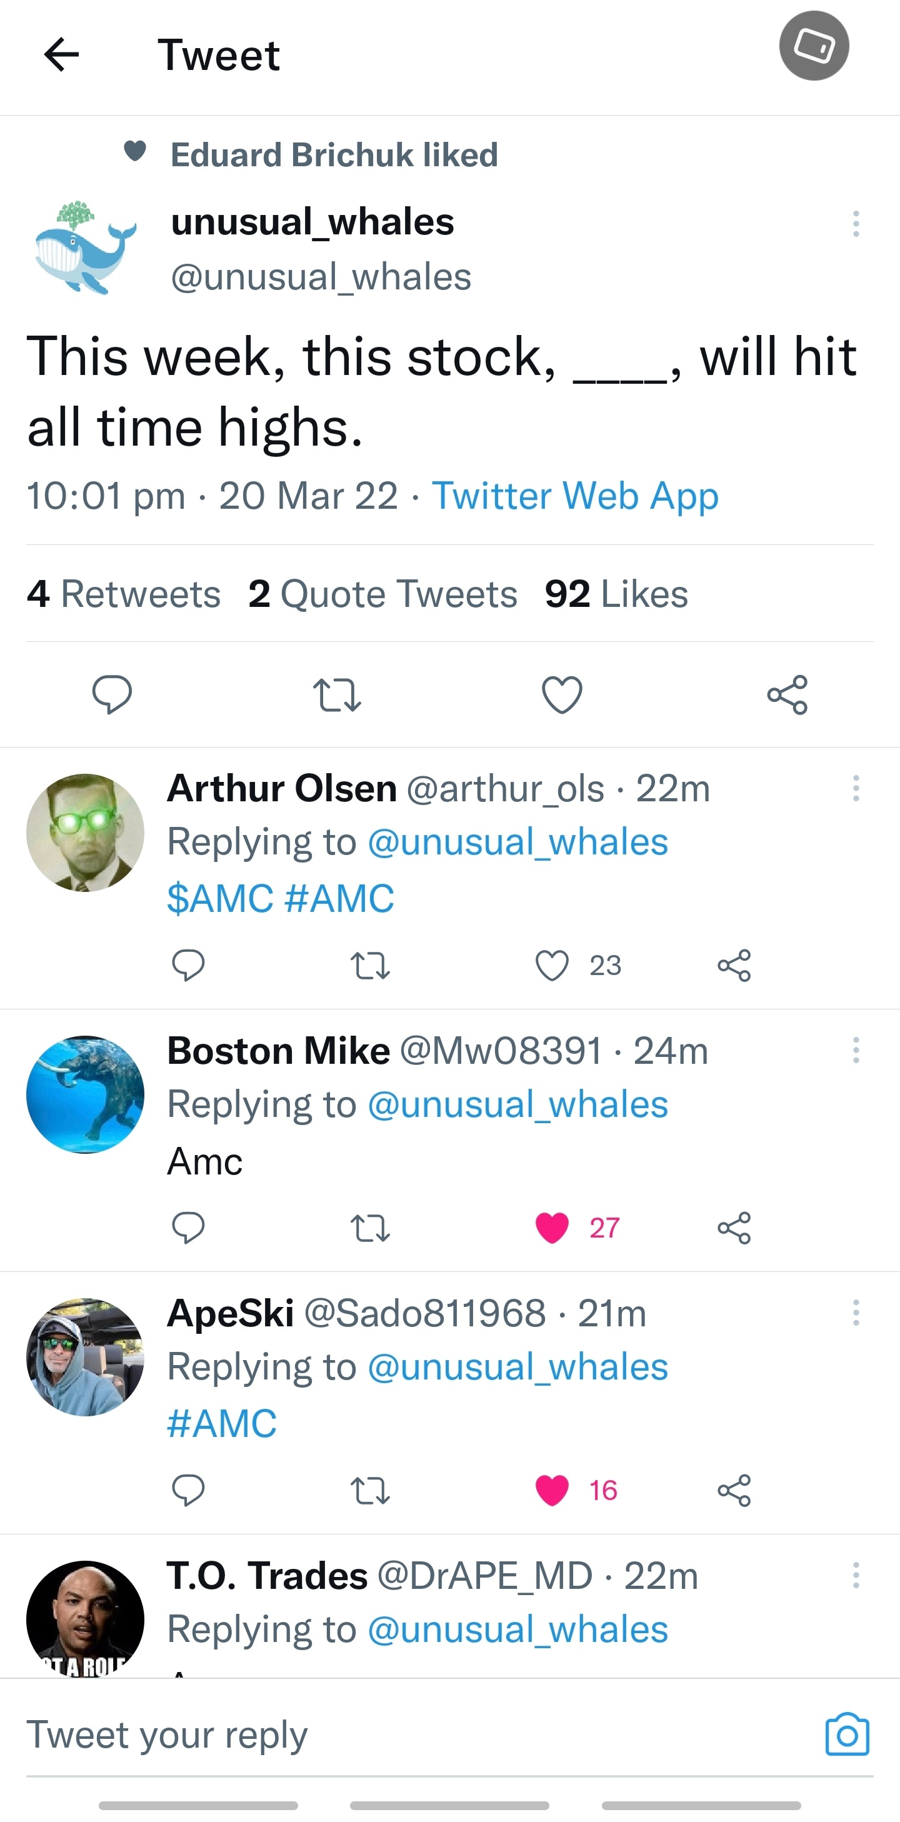Share the unusual_whales main tweet
The height and width of the screenshot is (1822, 900).
[787, 694]
